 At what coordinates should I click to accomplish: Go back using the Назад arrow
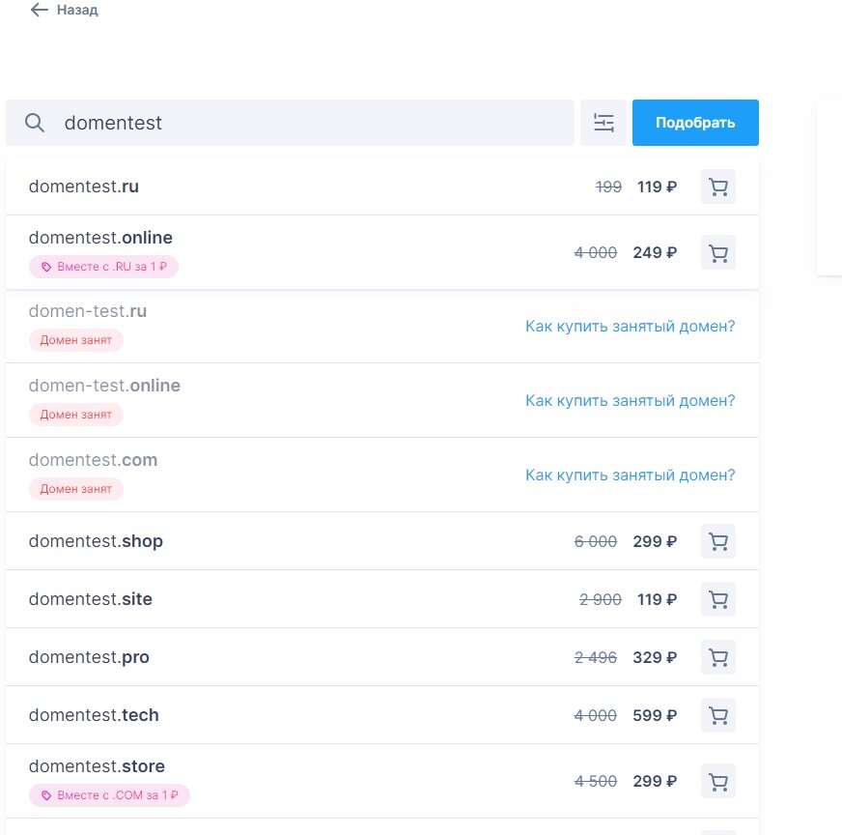[x=40, y=11]
